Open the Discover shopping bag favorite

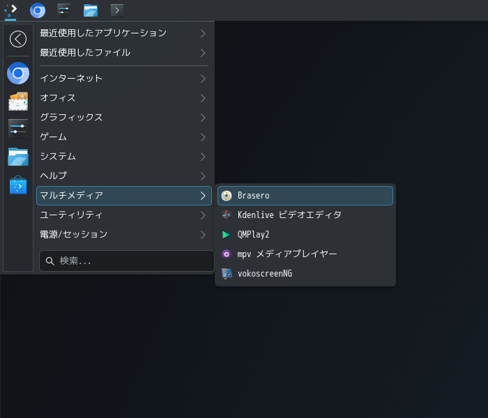18,185
